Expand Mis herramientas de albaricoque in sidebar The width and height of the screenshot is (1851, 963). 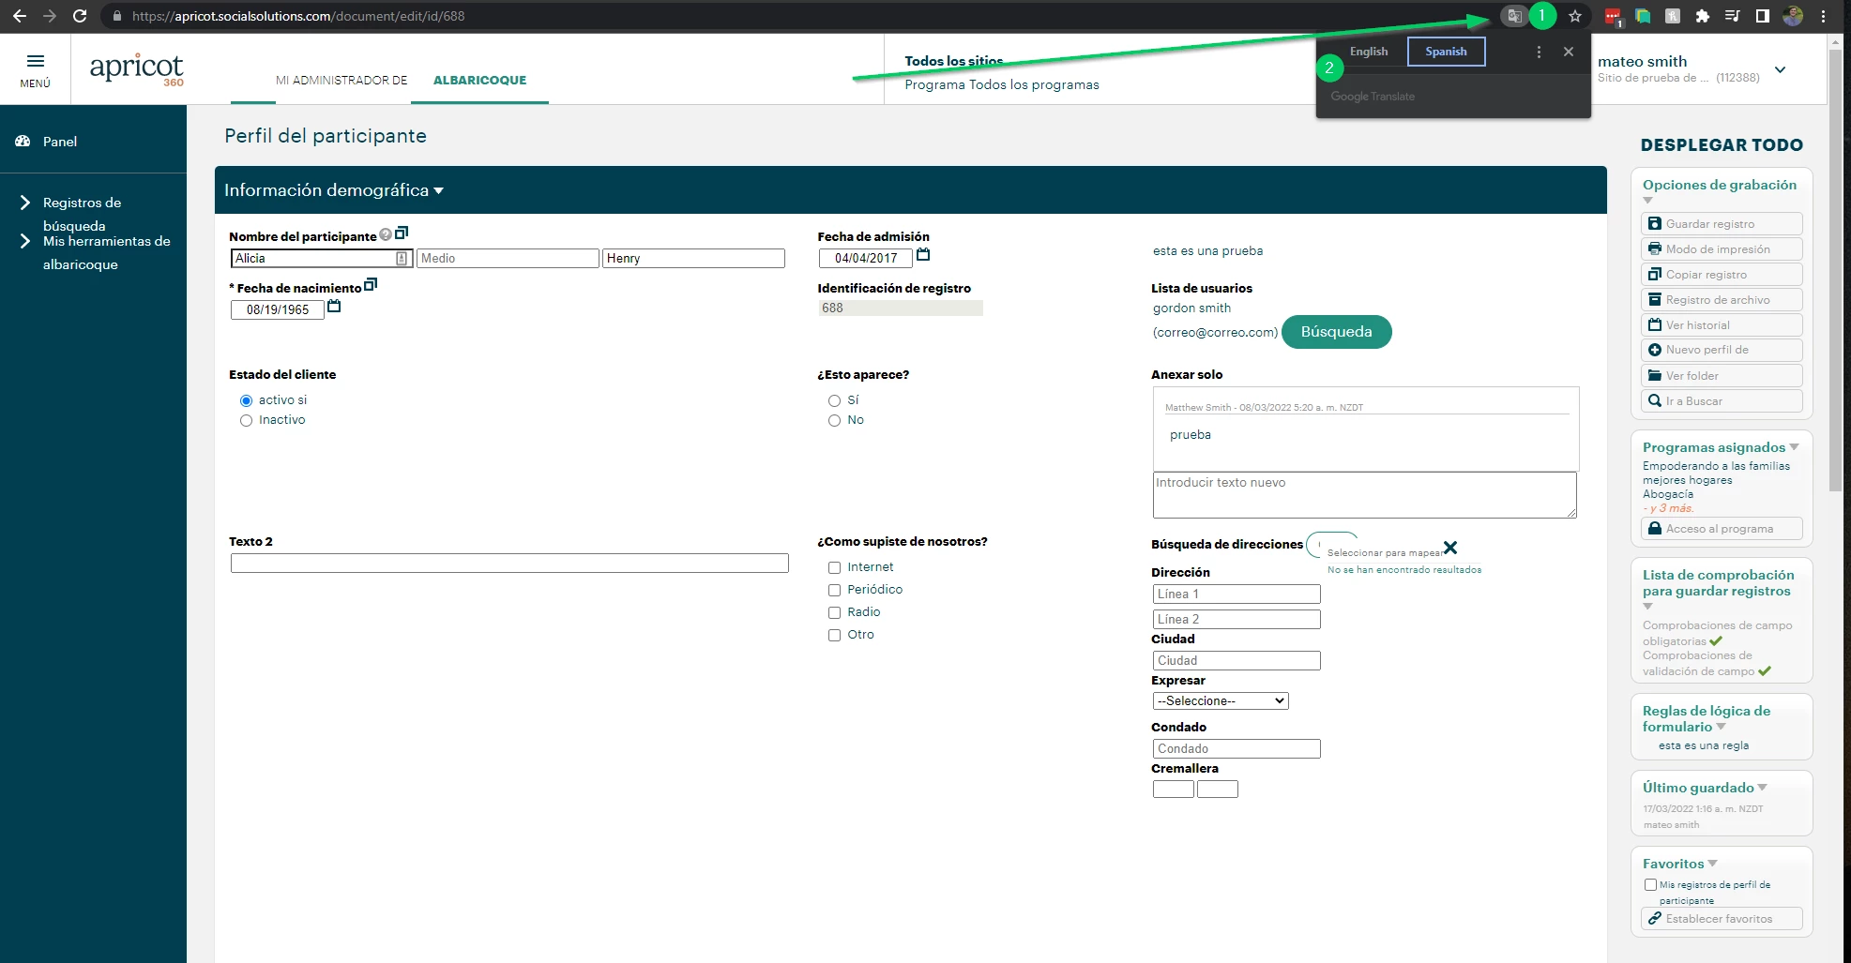(25, 241)
